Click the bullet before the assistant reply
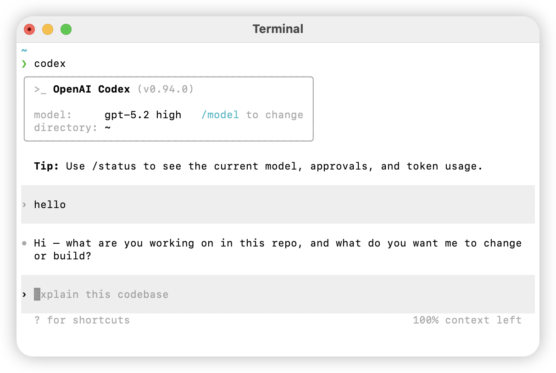 coord(24,243)
